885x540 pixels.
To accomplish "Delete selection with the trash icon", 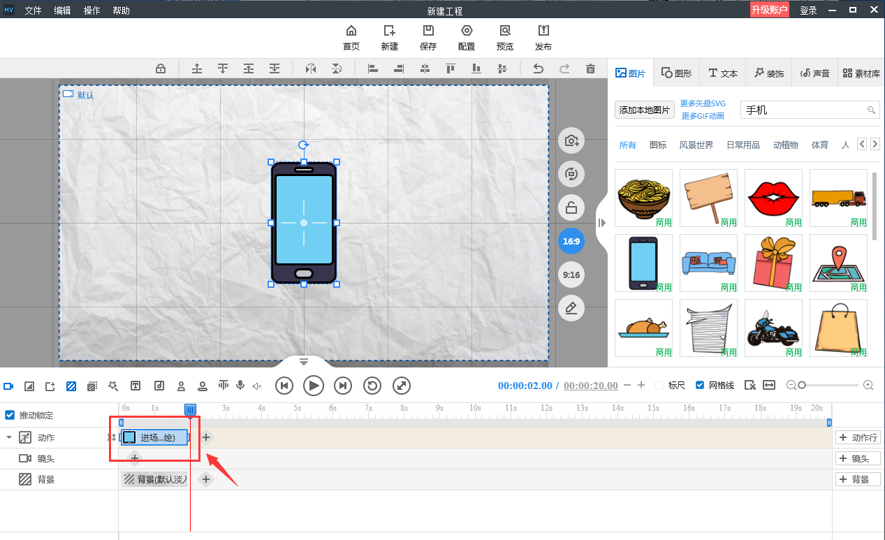I will pos(590,68).
